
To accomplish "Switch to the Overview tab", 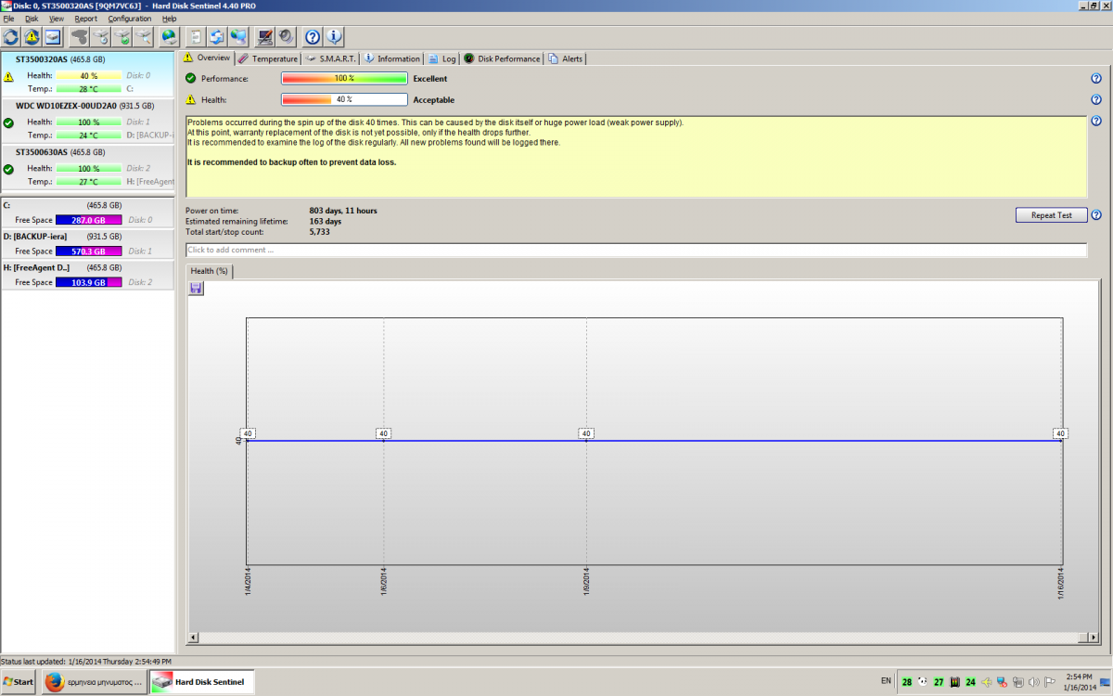I will click(206, 58).
